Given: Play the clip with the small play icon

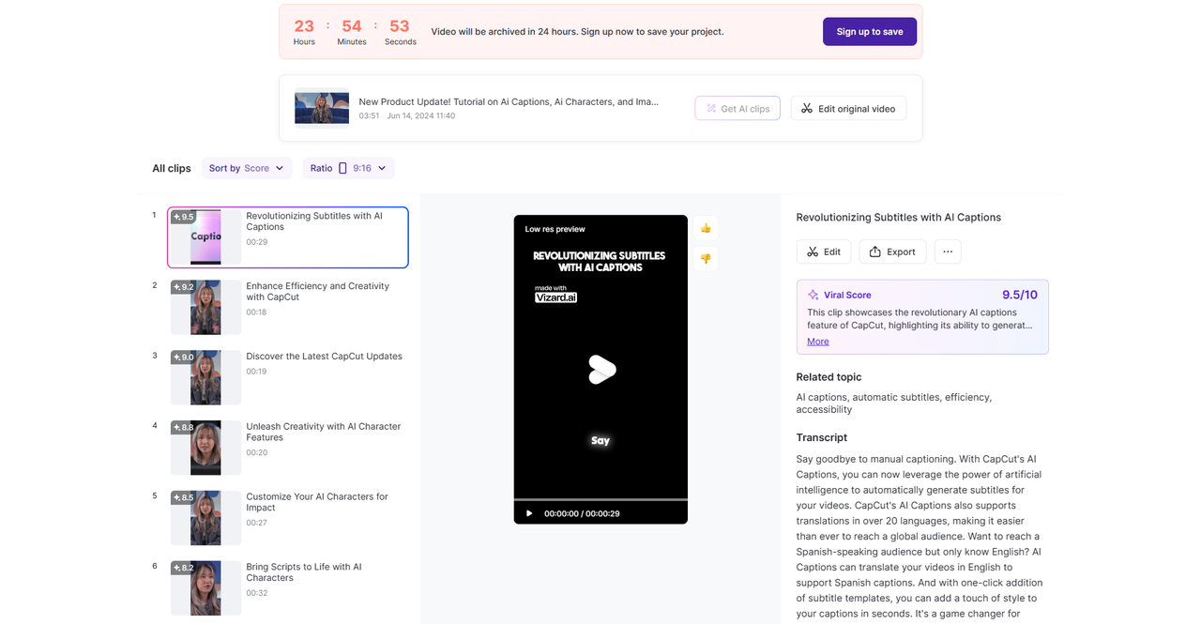Looking at the screenshot, I should pyautogui.click(x=529, y=513).
